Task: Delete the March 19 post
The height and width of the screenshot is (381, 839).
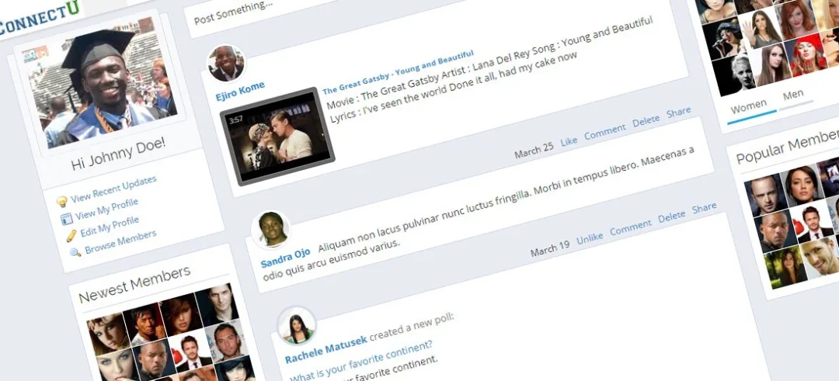Action: tap(671, 216)
